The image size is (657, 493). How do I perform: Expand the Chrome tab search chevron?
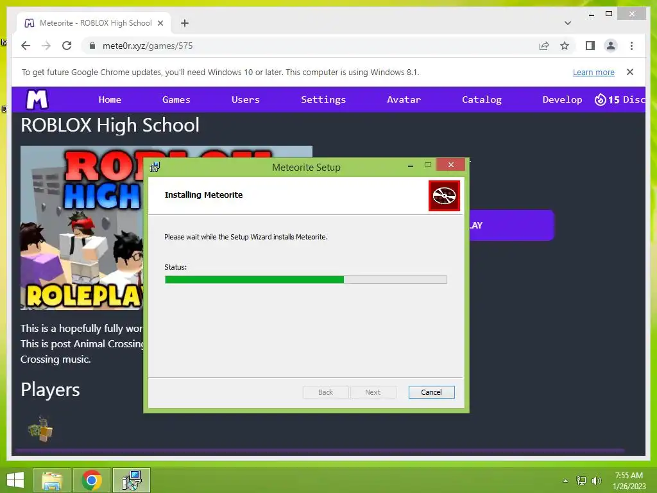coord(568,23)
